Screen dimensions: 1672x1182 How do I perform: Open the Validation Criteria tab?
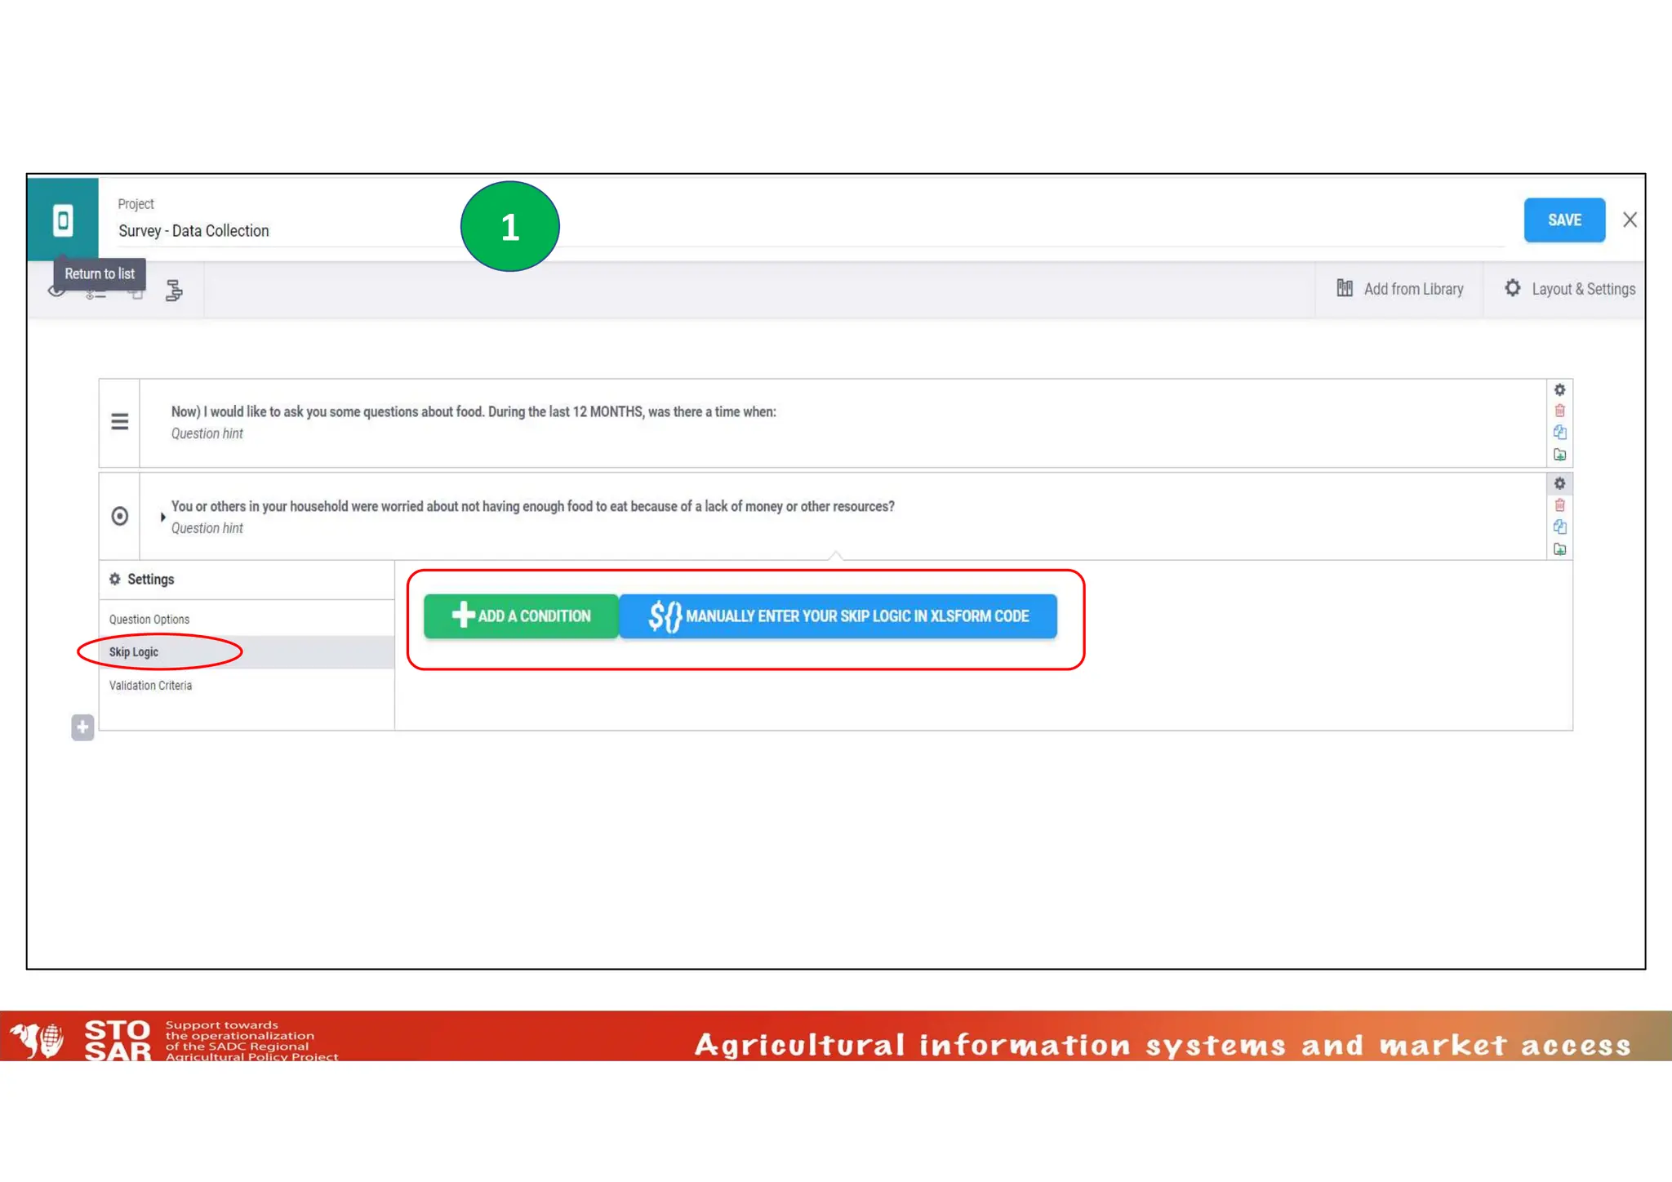coord(151,686)
